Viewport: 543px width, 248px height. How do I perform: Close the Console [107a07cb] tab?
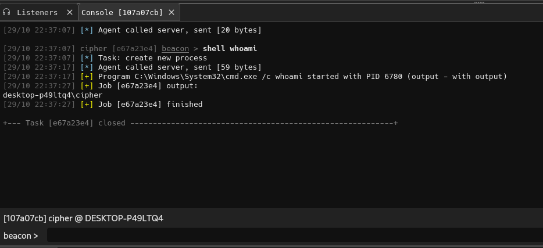(x=172, y=12)
